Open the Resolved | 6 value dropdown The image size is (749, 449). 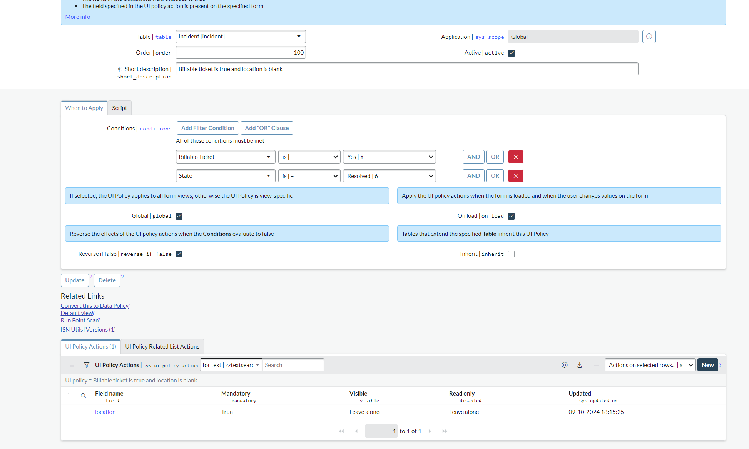(x=390, y=176)
